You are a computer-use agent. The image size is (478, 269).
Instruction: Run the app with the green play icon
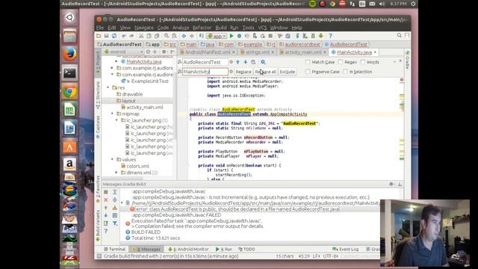[x=232, y=36]
